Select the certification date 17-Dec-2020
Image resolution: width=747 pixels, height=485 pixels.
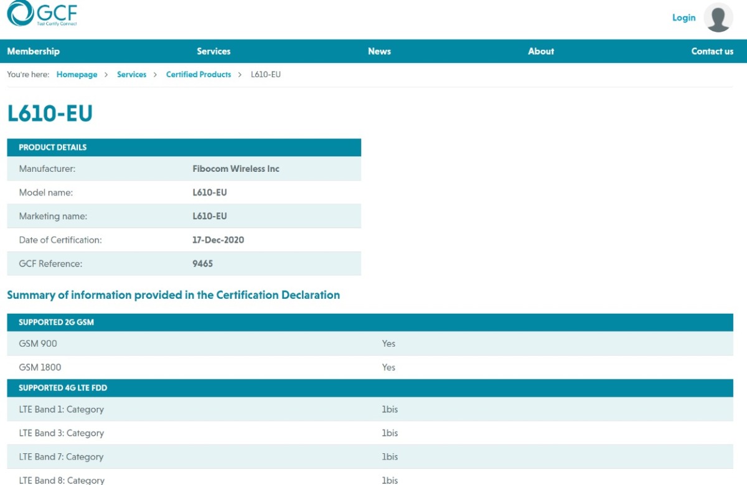click(x=218, y=240)
